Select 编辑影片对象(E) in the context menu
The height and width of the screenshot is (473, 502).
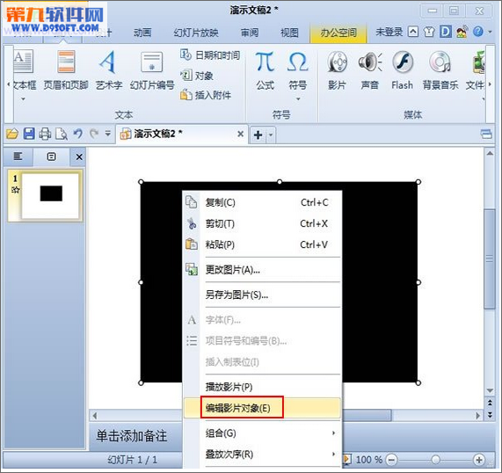pyautogui.click(x=262, y=408)
